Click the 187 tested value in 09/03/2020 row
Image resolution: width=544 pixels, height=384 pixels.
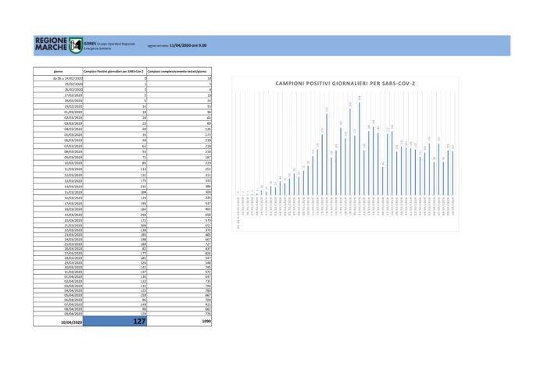(179, 158)
